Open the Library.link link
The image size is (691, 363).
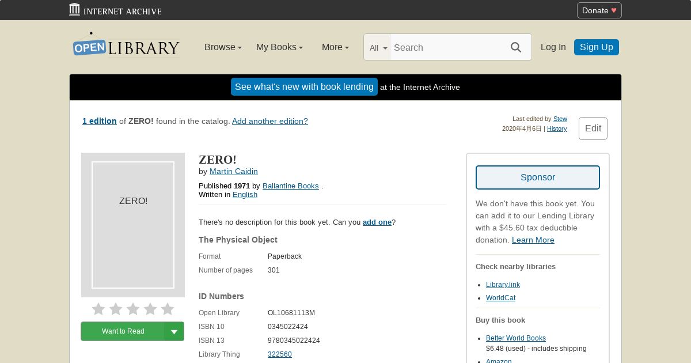coord(503,285)
